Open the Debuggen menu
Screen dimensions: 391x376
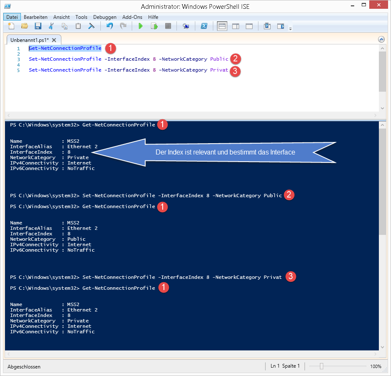(x=105, y=17)
